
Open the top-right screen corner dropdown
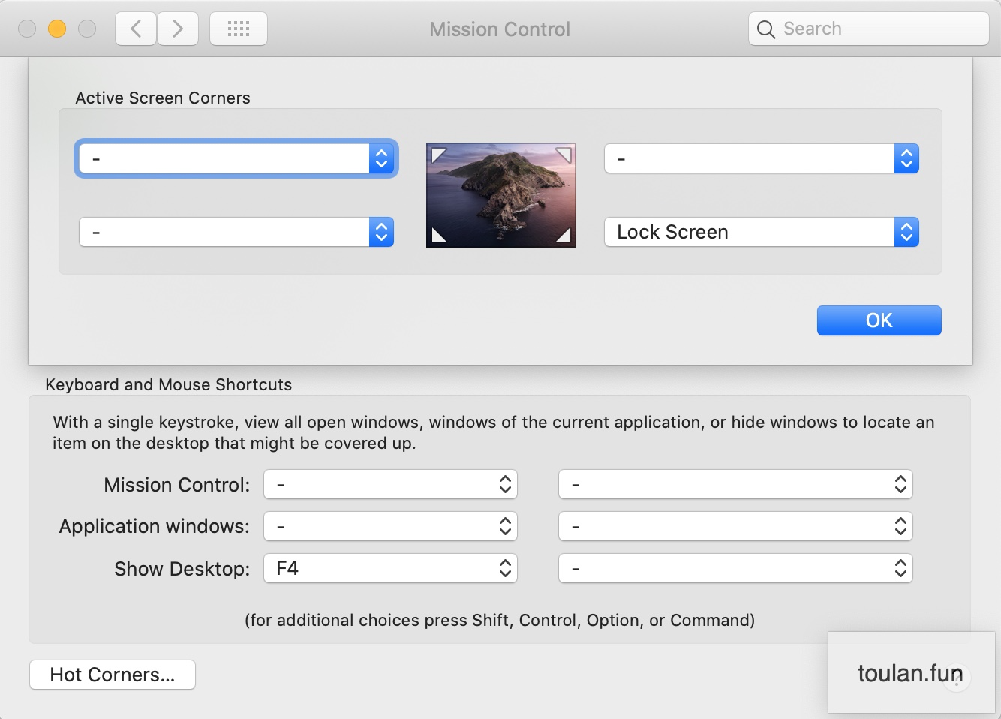pyautogui.click(x=760, y=158)
